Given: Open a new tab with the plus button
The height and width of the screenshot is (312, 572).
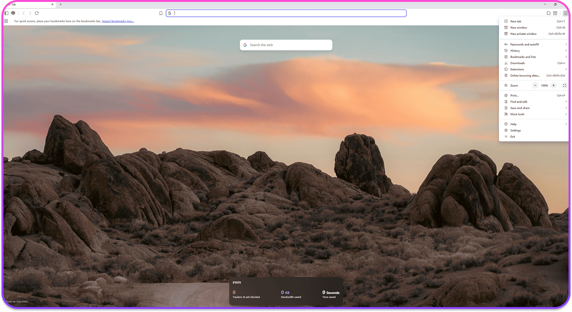Looking at the screenshot, I should tap(61, 5).
